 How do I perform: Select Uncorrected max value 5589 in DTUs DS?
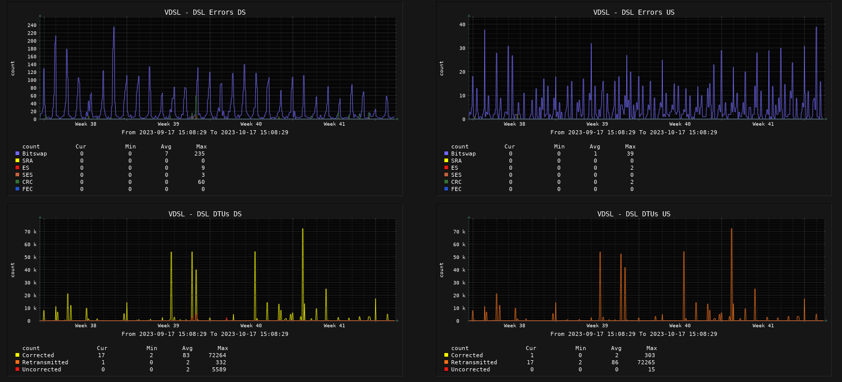[x=219, y=369]
